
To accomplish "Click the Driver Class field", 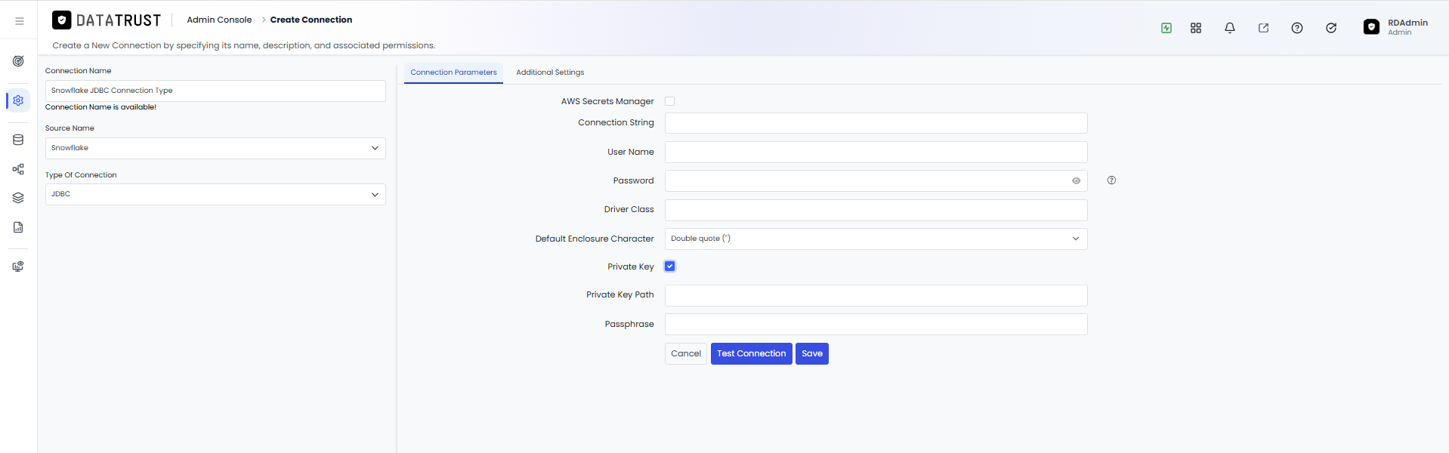I will coord(876,210).
